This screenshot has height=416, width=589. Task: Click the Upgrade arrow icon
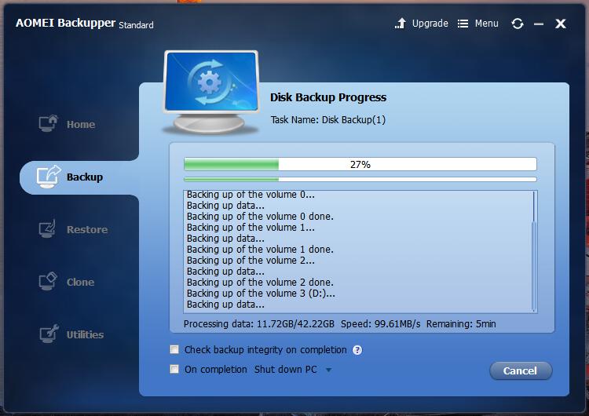(401, 24)
